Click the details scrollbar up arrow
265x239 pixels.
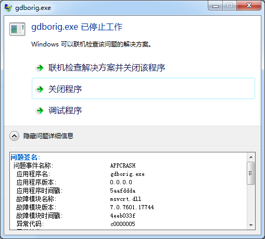[x=251, y=157]
